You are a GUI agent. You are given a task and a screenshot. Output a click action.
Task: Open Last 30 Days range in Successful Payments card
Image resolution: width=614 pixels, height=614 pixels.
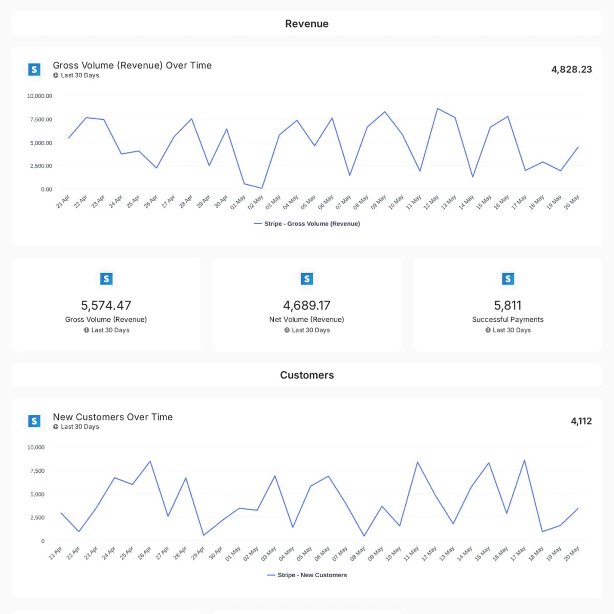(x=512, y=330)
